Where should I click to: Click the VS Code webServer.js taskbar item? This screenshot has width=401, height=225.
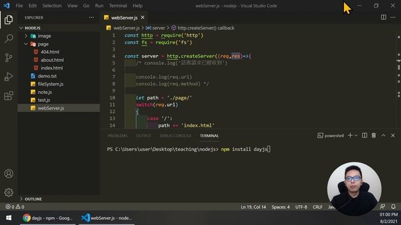point(106,218)
